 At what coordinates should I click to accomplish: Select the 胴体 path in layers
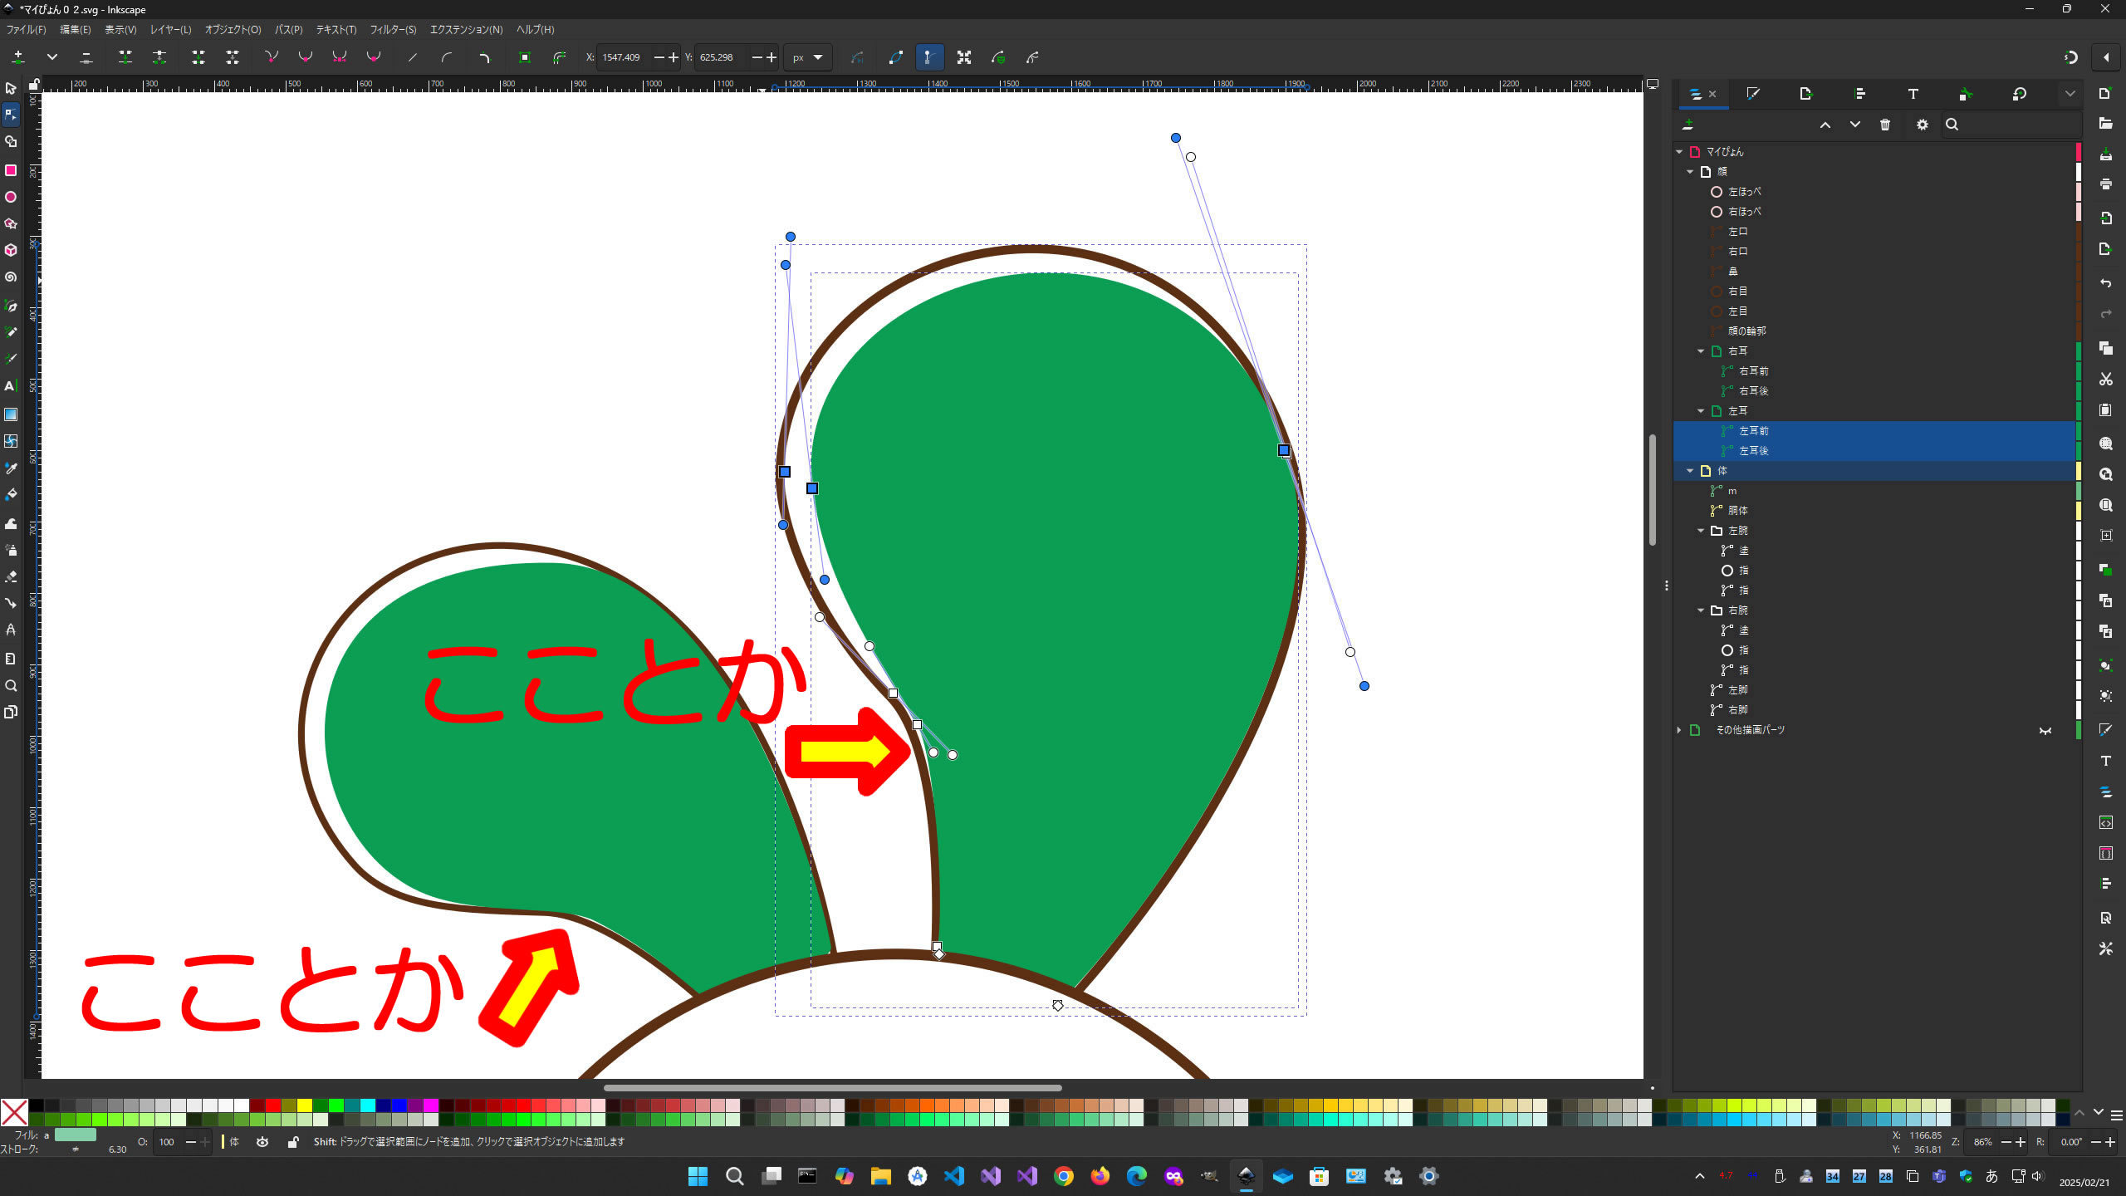[x=1738, y=511]
